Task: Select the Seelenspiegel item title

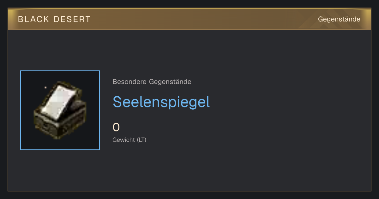Action: pyautogui.click(x=161, y=102)
